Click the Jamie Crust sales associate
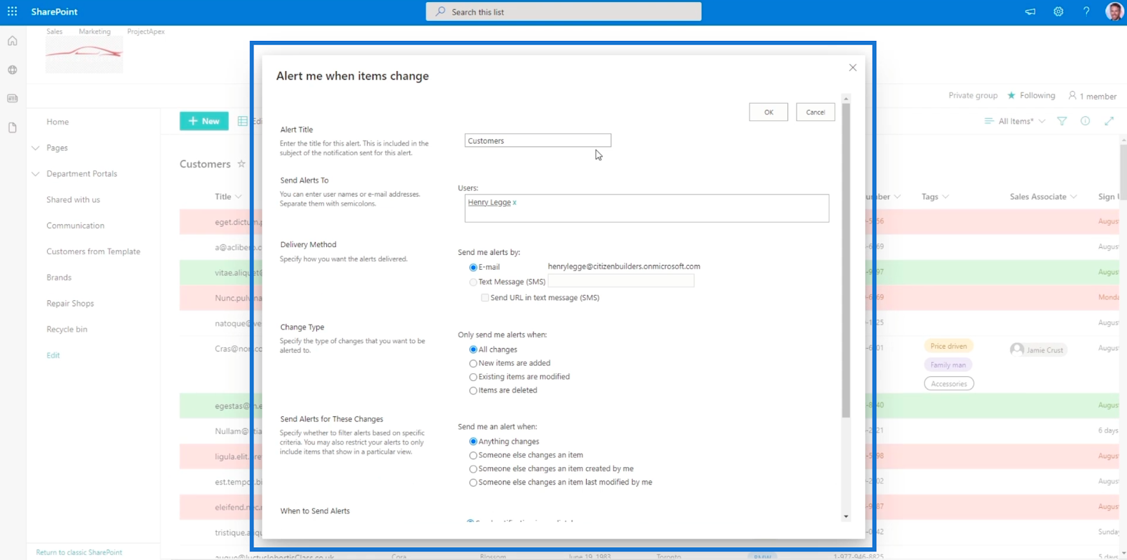This screenshot has height=560, width=1127. [1038, 349]
